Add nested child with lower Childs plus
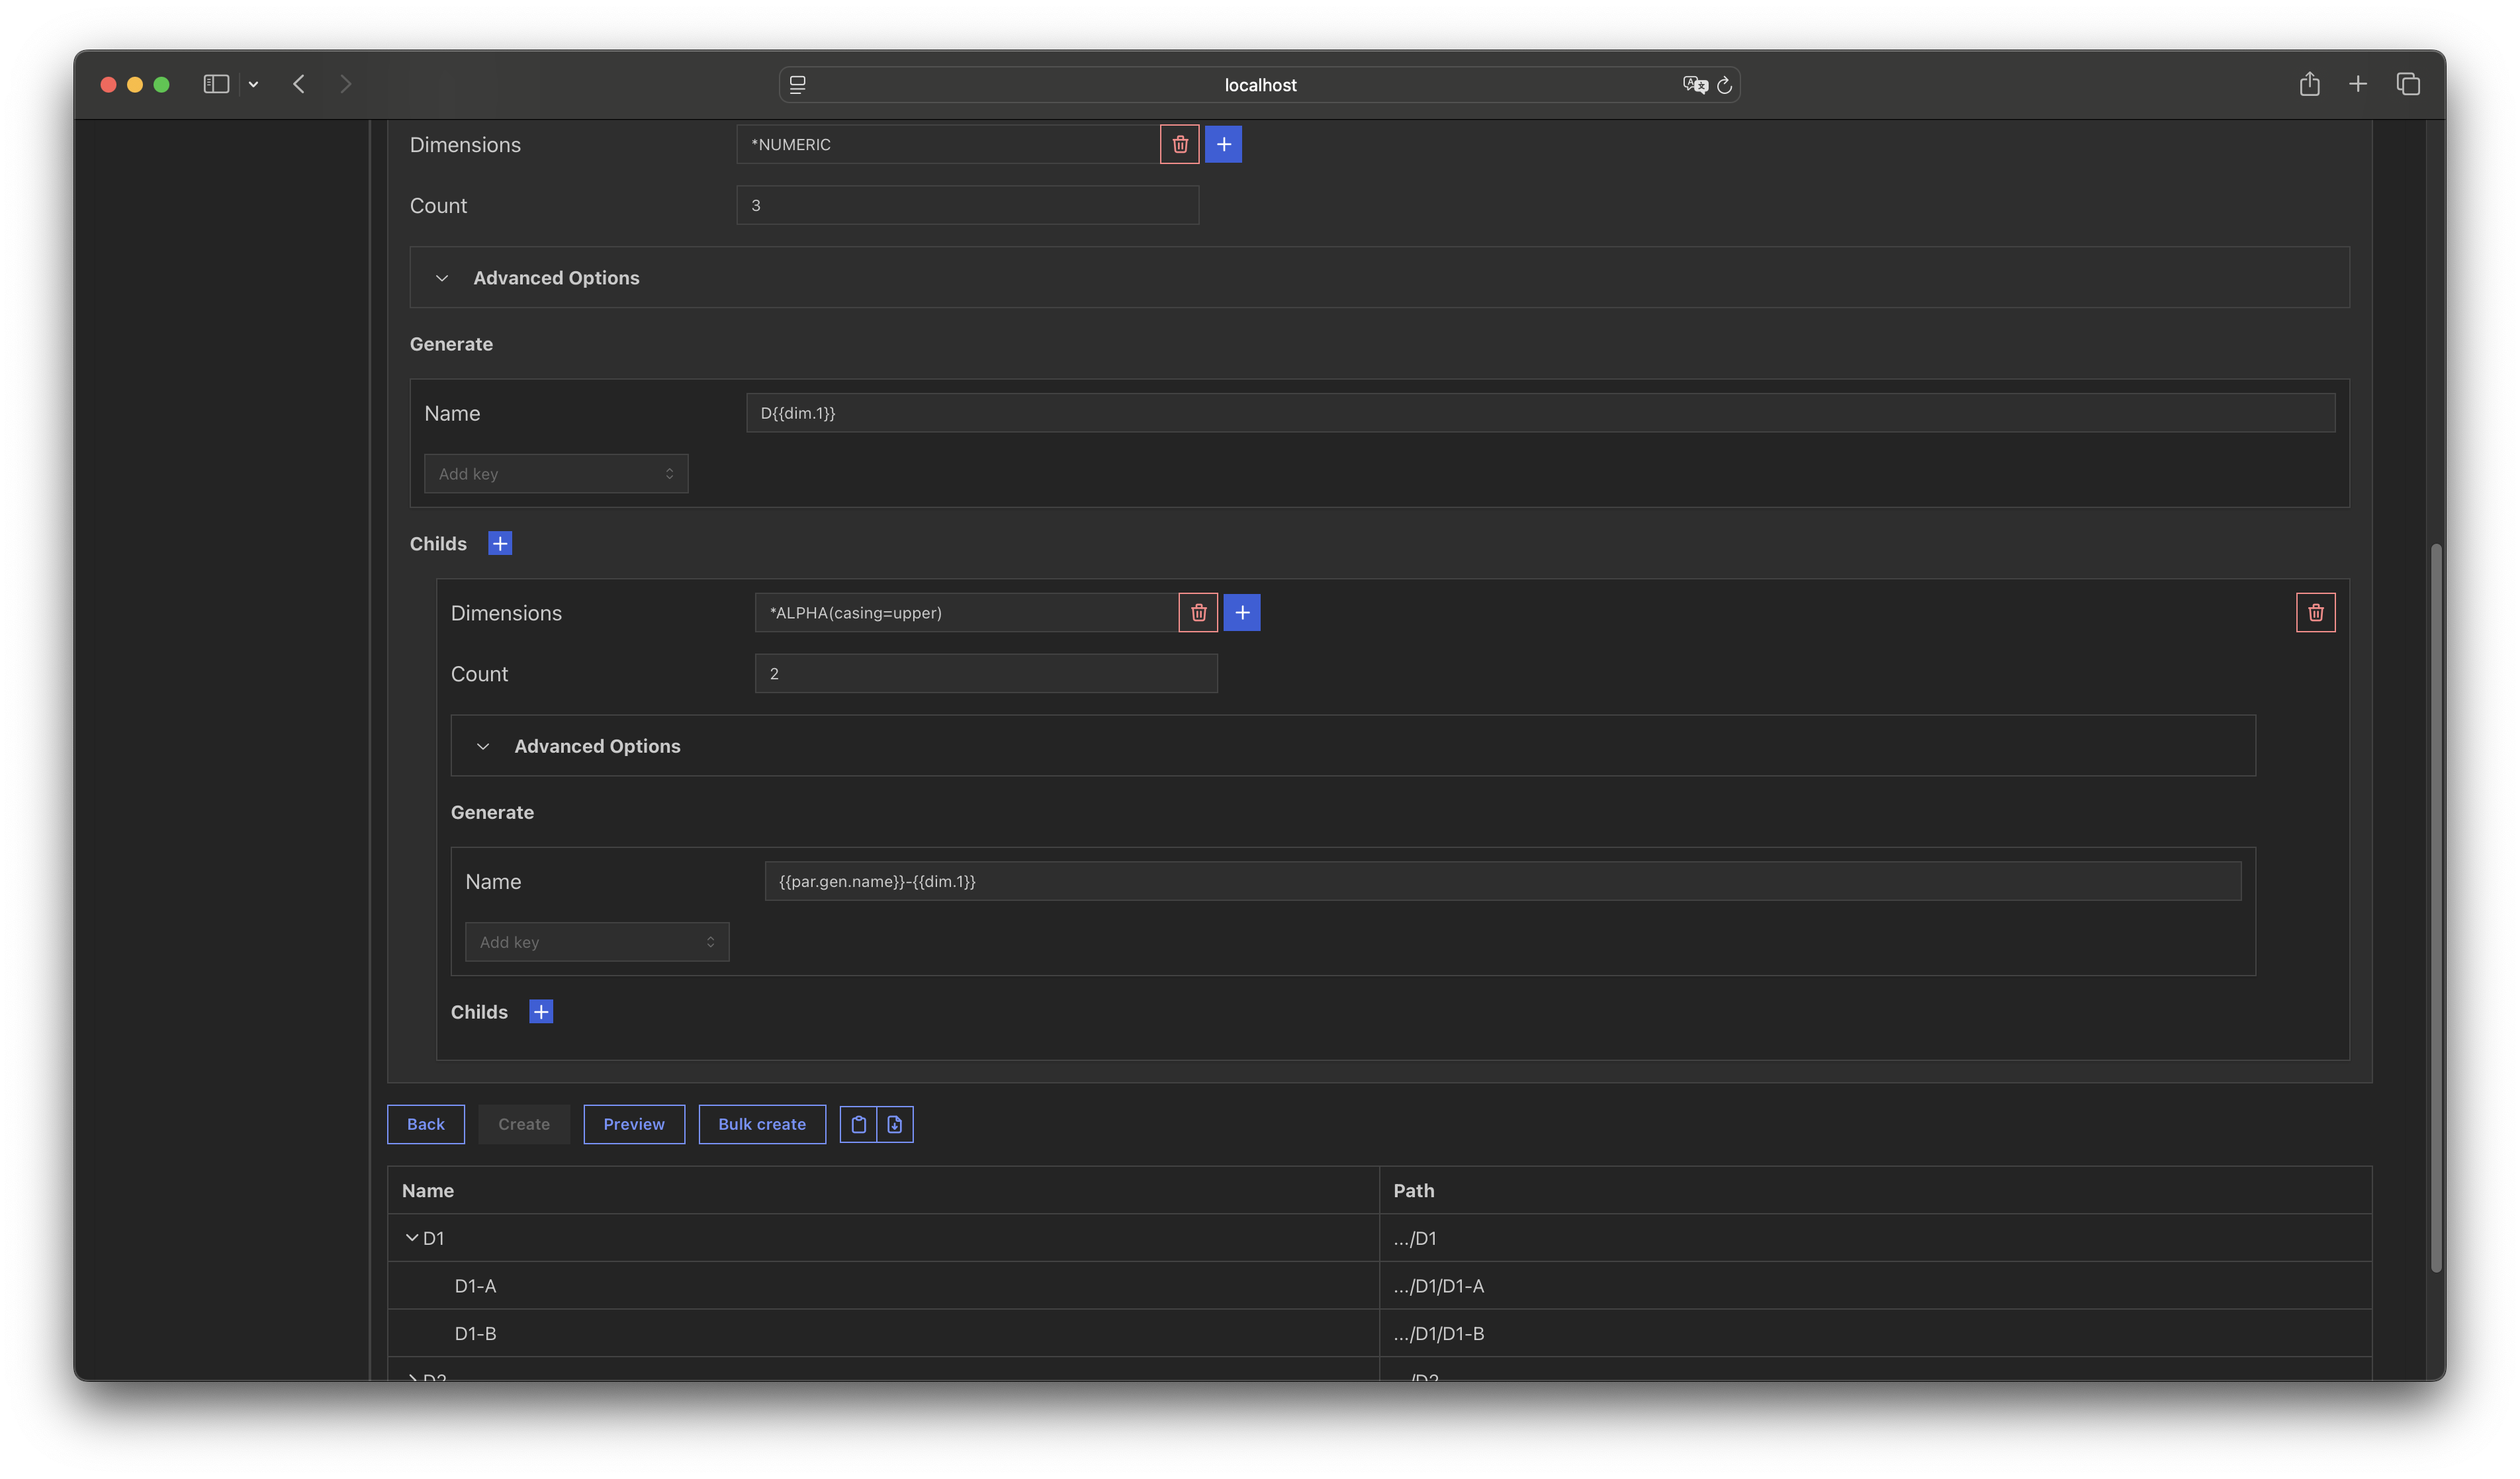Screen dimensions: 2520x1479 [x=541, y=1012]
